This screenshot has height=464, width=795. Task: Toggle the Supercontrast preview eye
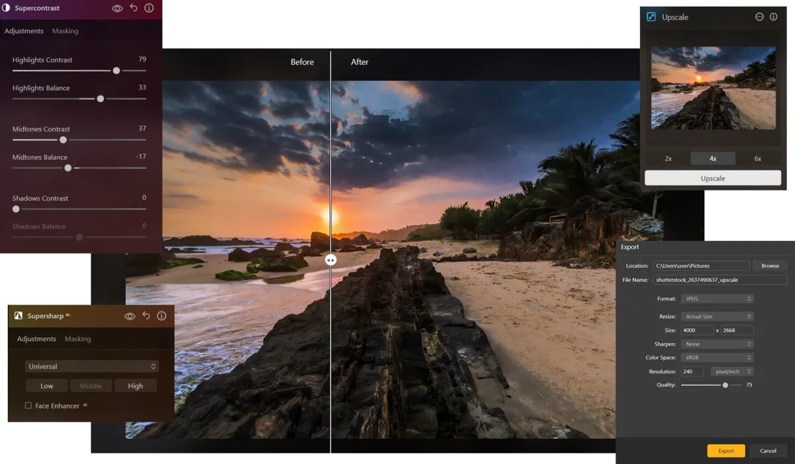coord(118,9)
